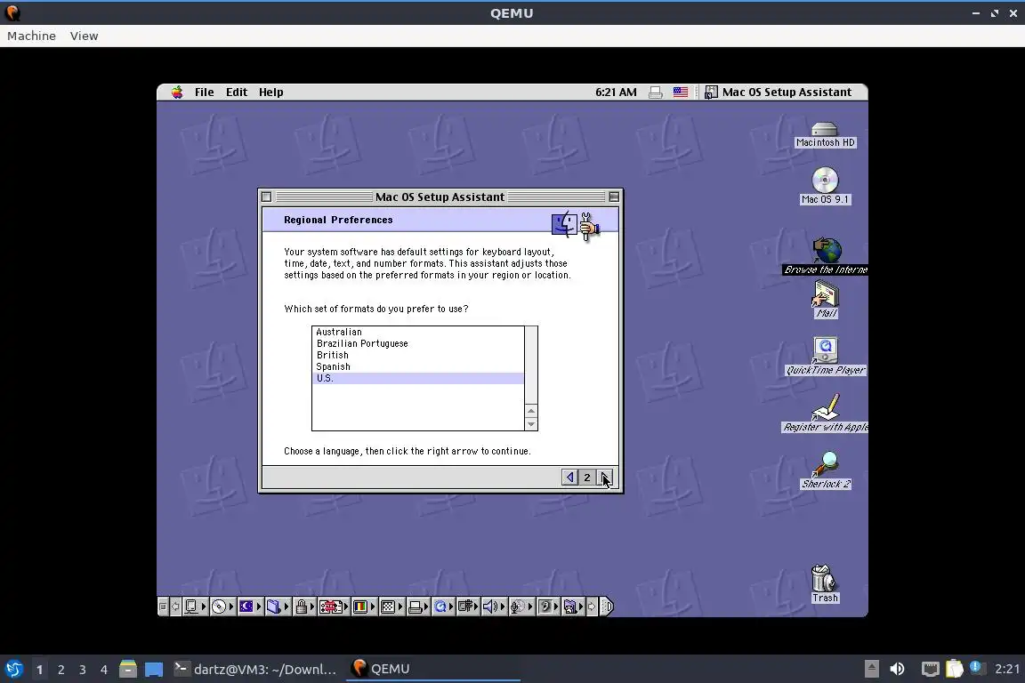
Task: Click the Location Manager strip module
Action: pos(334,607)
